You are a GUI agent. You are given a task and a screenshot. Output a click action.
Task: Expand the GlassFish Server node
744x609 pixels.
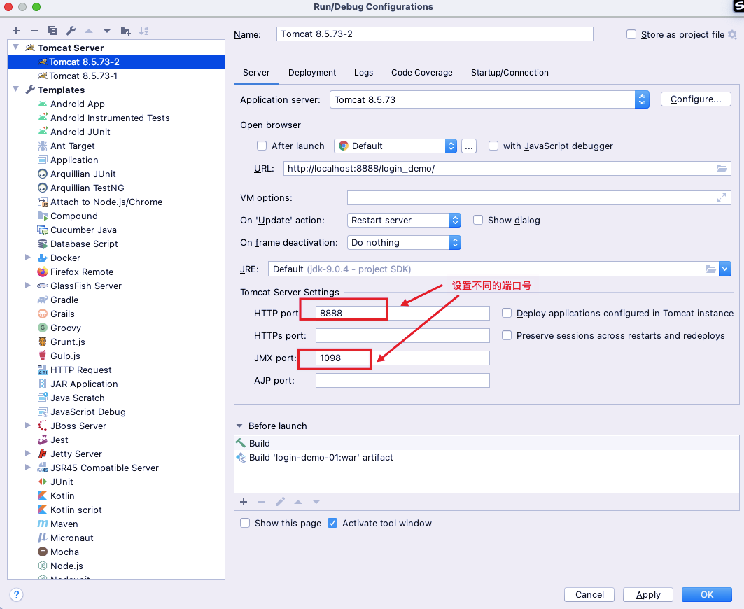pyautogui.click(x=27, y=286)
